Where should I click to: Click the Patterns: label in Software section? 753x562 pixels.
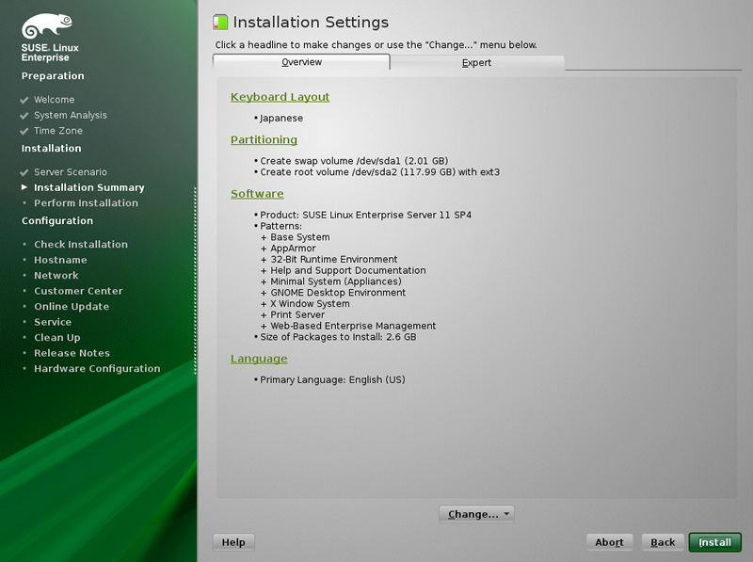coord(280,226)
